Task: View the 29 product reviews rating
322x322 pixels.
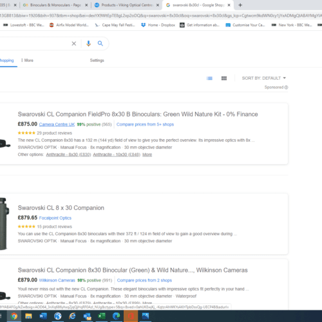Action: point(45,133)
